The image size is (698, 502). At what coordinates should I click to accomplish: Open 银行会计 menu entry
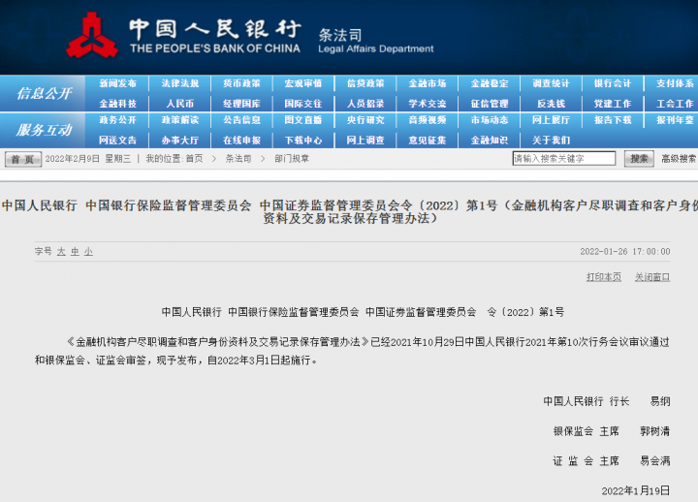(613, 83)
